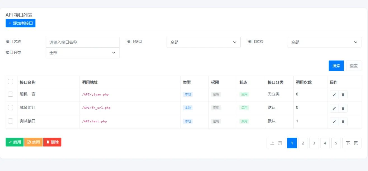This screenshot has height=171, width=368.
Task: Edit the 随机一言 interface
Action: click(334, 95)
